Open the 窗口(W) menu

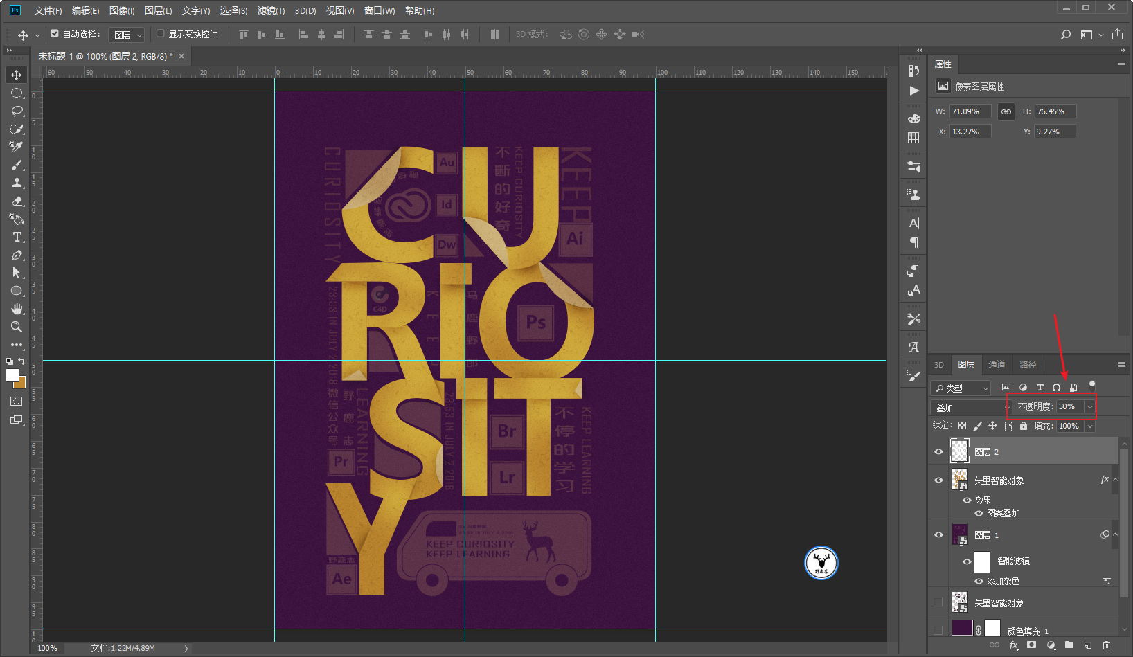(x=380, y=10)
